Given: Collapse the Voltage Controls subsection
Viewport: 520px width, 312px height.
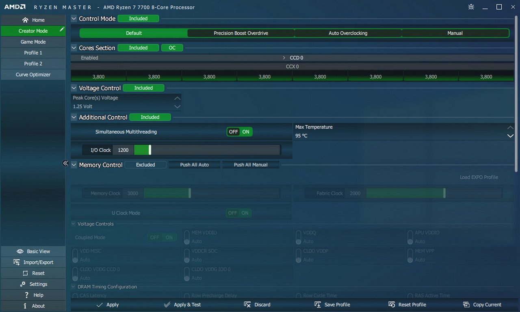Looking at the screenshot, I should tap(73, 224).
